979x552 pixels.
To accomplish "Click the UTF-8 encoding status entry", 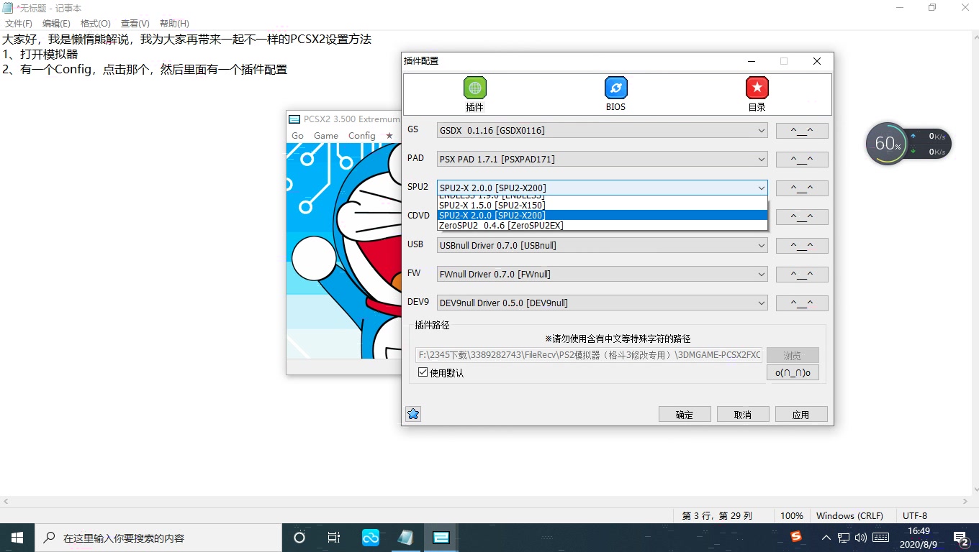I will (x=915, y=516).
